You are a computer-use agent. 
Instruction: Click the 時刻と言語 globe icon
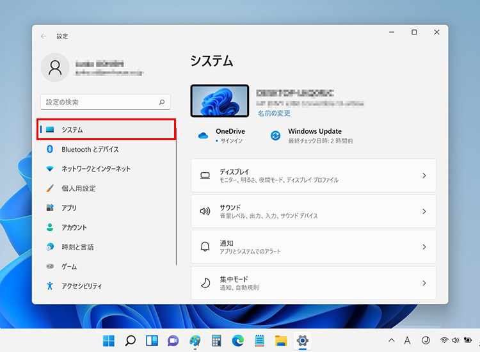pos(50,247)
